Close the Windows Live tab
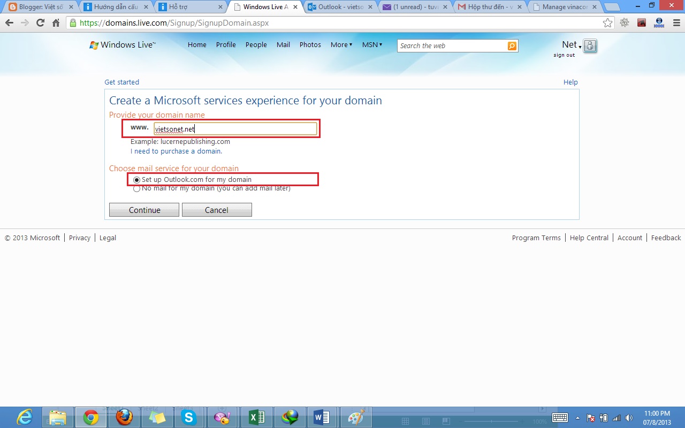Screen dimensions: 685x428 tap(295, 7)
